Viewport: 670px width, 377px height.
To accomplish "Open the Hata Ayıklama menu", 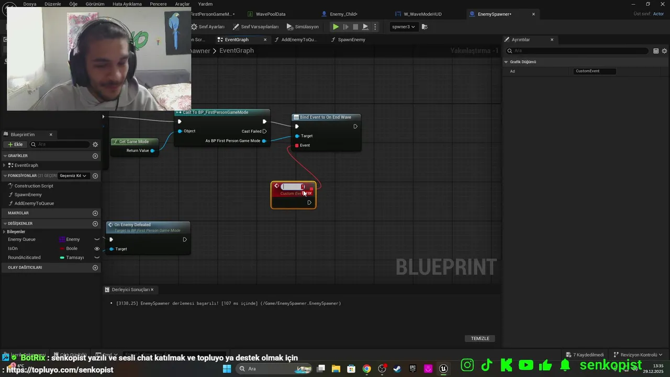I will (x=127, y=4).
